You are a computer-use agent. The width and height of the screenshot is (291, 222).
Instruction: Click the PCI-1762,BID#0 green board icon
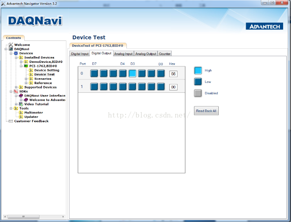[26, 66]
